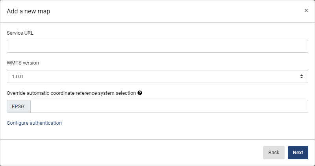Go to the previous step with Back
Viewport: 315px width, 166px height.
[274, 153]
